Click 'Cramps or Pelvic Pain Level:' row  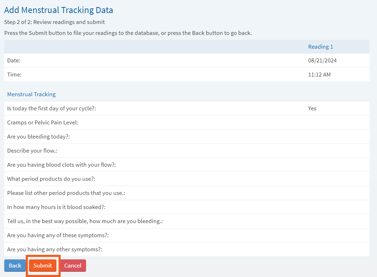(187, 123)
